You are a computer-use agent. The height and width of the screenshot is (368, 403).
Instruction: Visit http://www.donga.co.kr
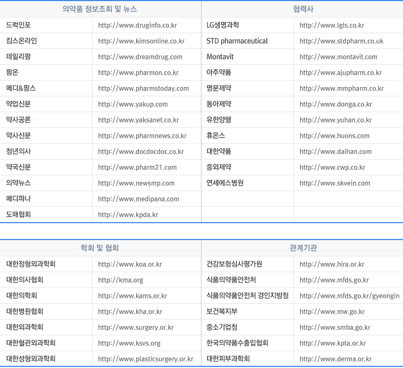coord(336,105)
